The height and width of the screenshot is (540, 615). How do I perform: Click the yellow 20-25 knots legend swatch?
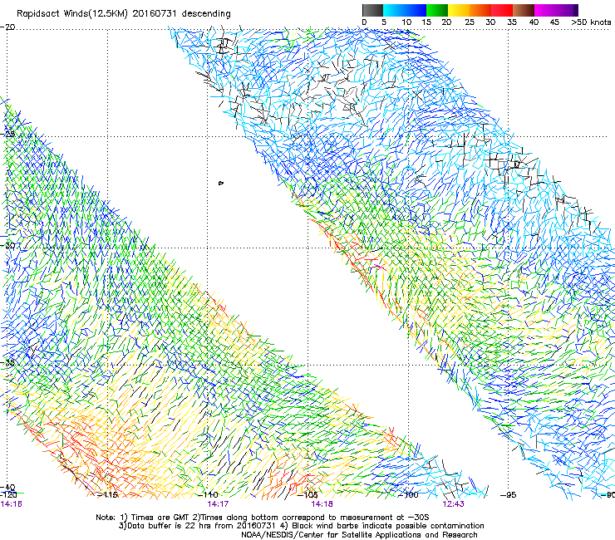coord(459,10)
